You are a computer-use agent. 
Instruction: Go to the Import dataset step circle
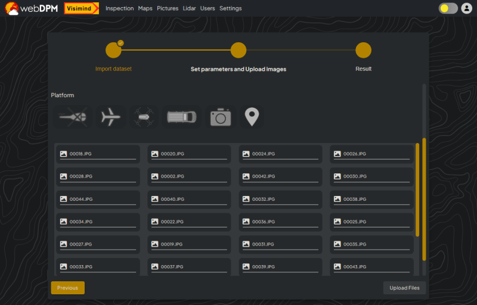(113, 50)
